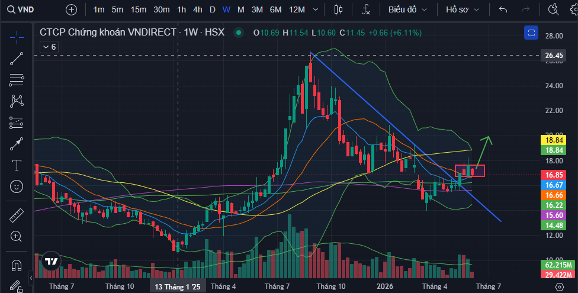This screenshot has height=293, width=578.
Task: Select the 4h timeframe
Action: tap(198, 9)
